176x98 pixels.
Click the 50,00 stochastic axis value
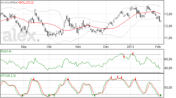click(168, 88)
